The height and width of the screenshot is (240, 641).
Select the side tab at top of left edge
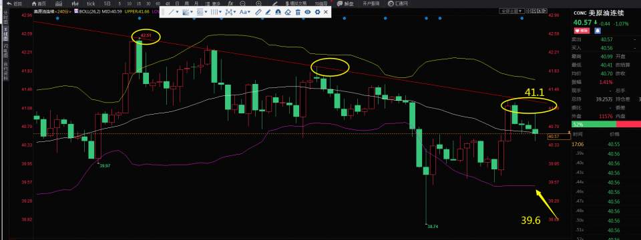pyautogui.click(x=6, y=17)
